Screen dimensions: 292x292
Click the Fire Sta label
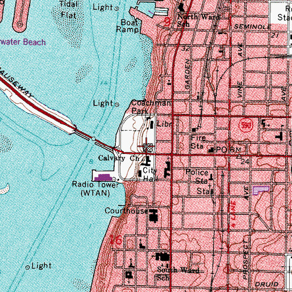click(x=198, y=141)
